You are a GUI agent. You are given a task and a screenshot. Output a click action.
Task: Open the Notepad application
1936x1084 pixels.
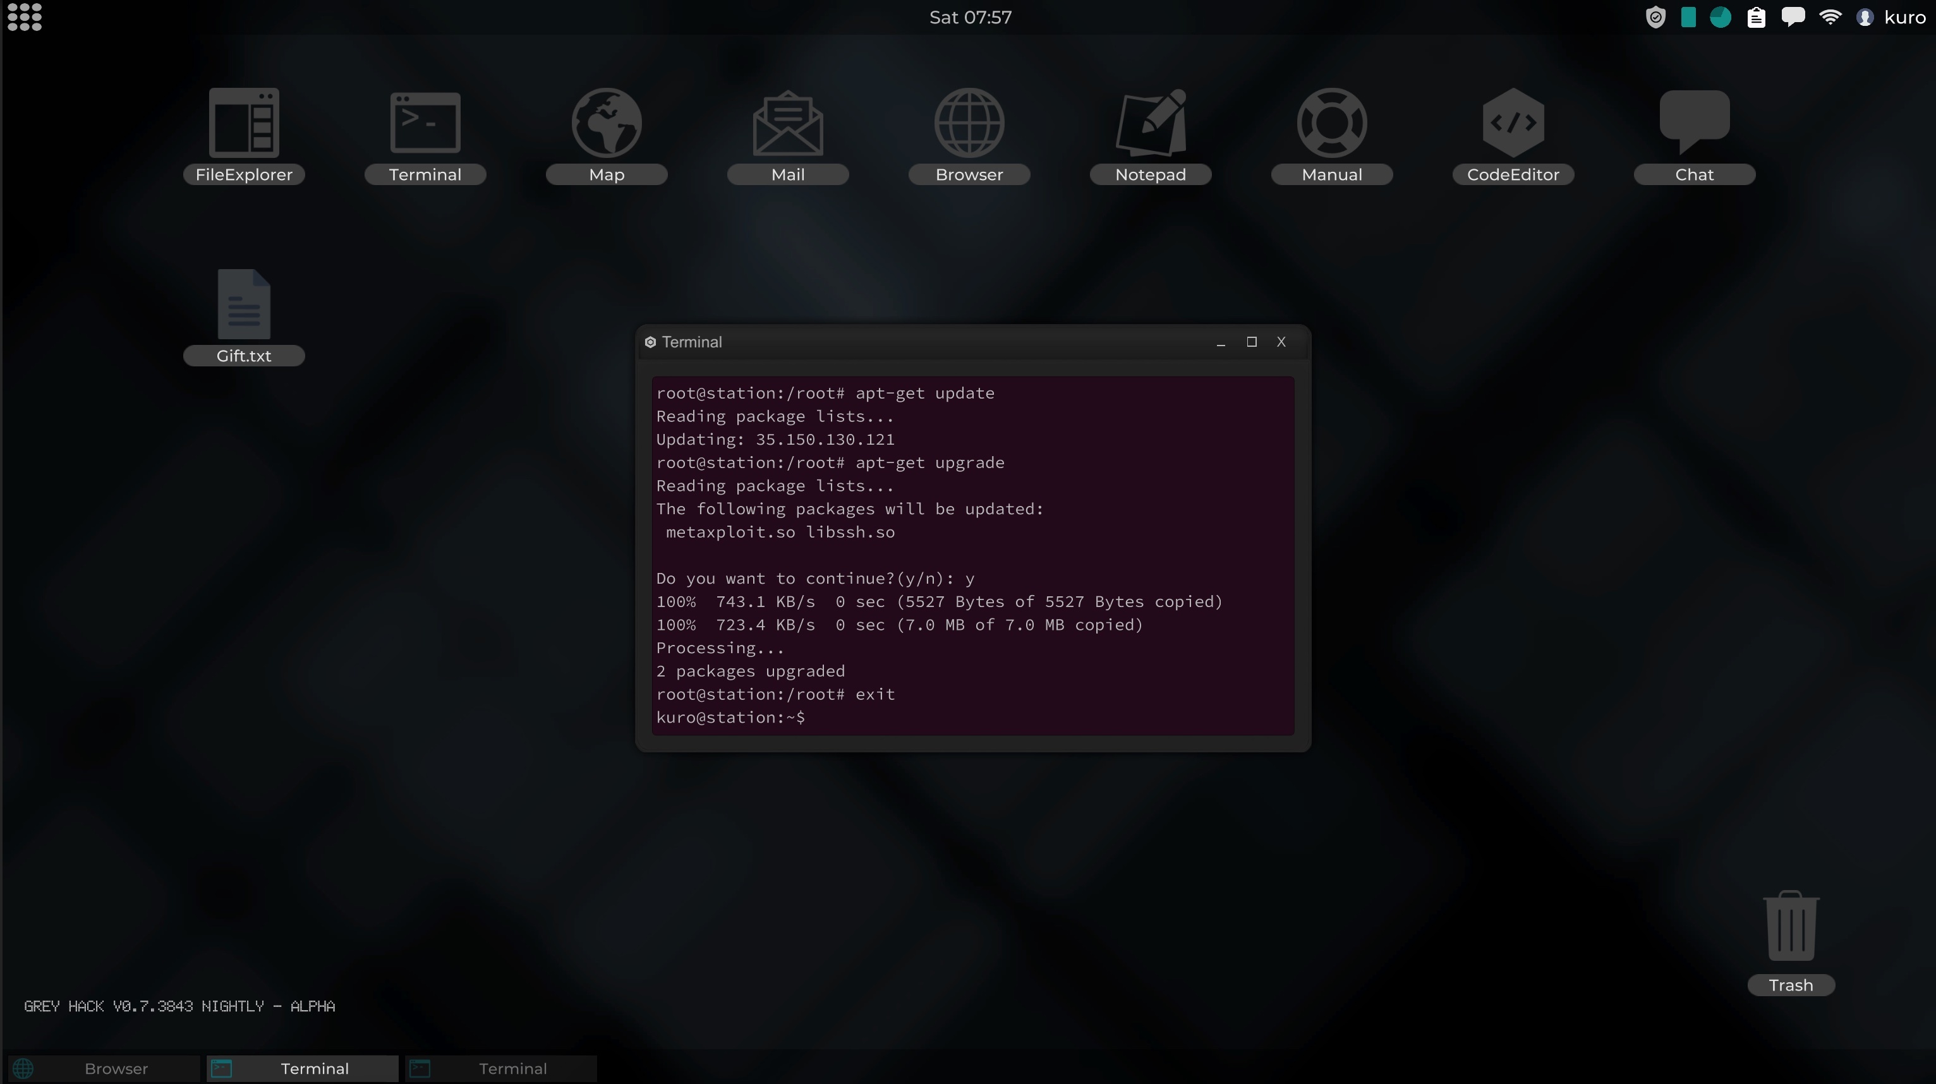(x=1150, y=135)
